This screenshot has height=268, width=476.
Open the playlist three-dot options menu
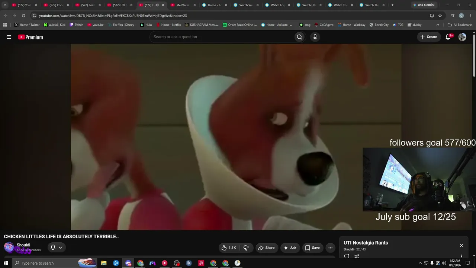click(x=461, y=256)
